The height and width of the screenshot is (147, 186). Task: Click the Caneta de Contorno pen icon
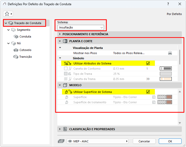(70, 68)
